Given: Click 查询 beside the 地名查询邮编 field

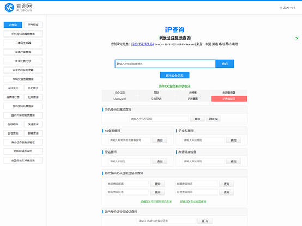Looking at the screenshot, I should (x=158, y=184).
